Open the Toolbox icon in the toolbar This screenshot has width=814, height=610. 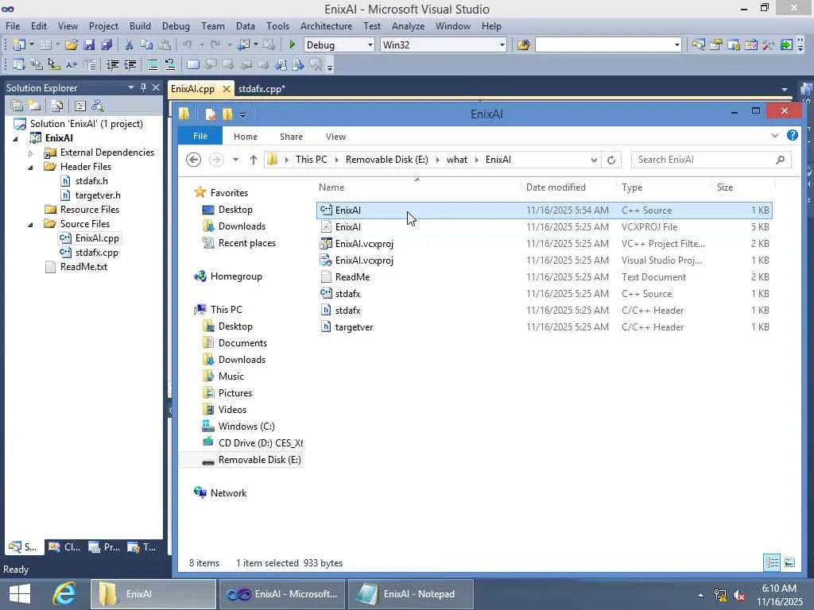pyautogui.click(x=769, y=44)
